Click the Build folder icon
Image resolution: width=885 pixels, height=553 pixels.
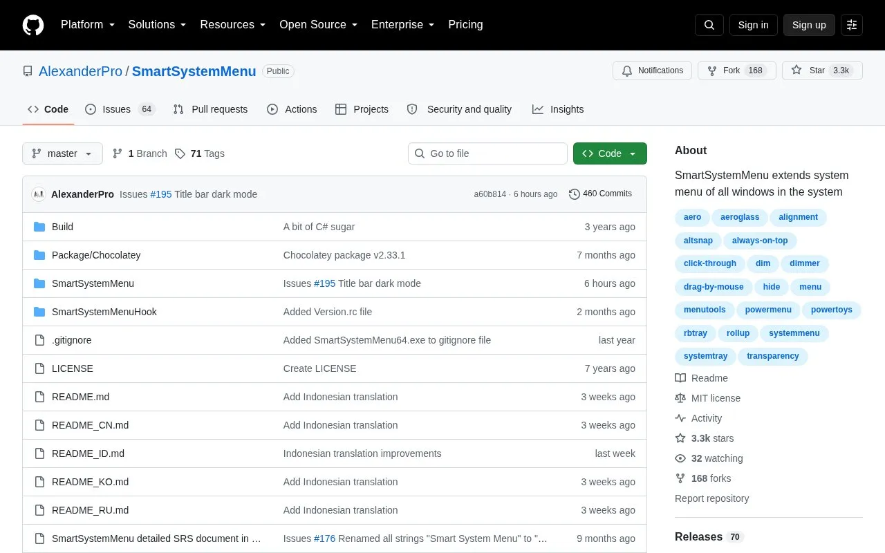39,227
